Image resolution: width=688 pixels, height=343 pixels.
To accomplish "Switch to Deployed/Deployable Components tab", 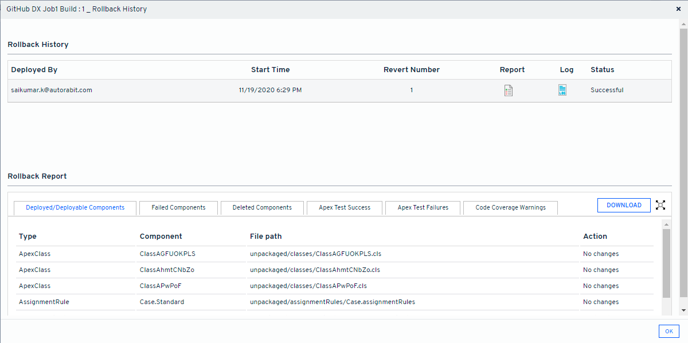I will pyautogui.click(x=75, y=208).
